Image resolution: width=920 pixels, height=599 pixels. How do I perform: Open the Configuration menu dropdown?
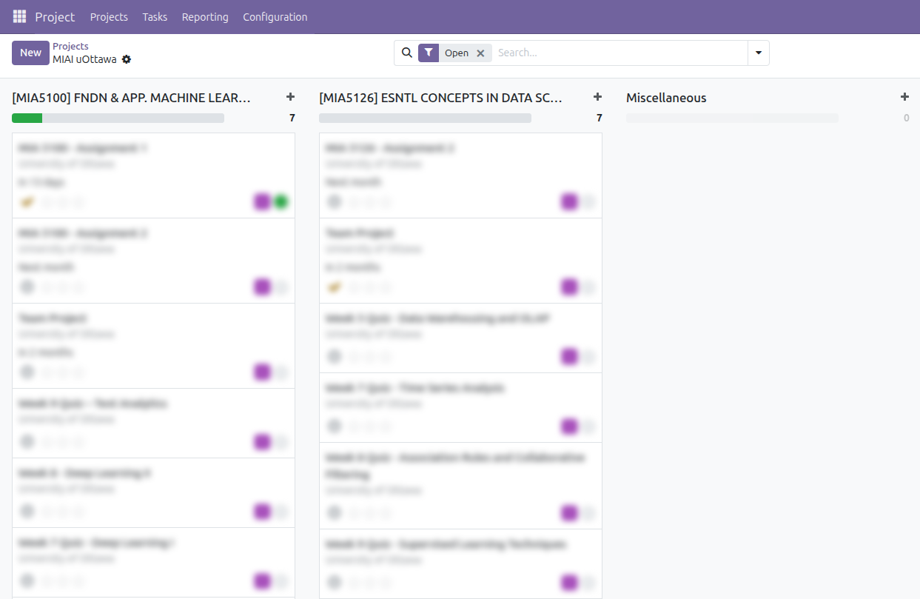click(x=275, y=16)
